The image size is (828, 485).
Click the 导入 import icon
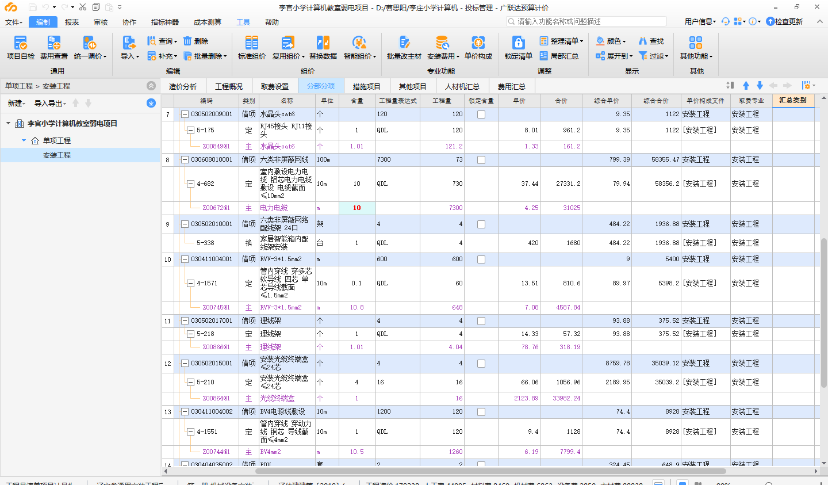[x=129, y=43]
